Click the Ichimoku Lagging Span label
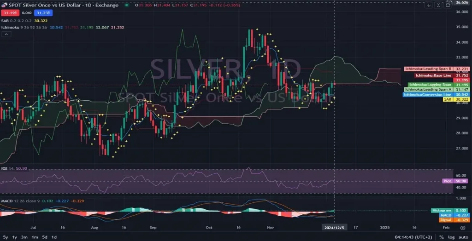Screen dimensions: 472x241 (438, 85)
